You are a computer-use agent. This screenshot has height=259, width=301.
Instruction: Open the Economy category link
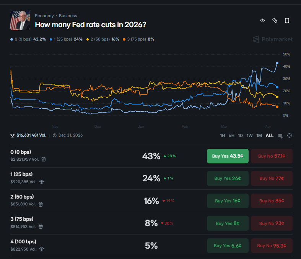pos(44,16)
